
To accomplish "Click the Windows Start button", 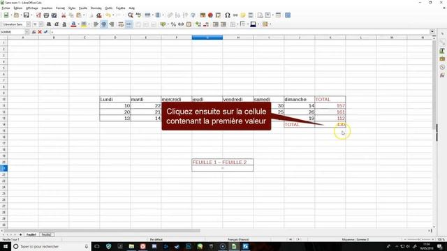I will [6, 246].
